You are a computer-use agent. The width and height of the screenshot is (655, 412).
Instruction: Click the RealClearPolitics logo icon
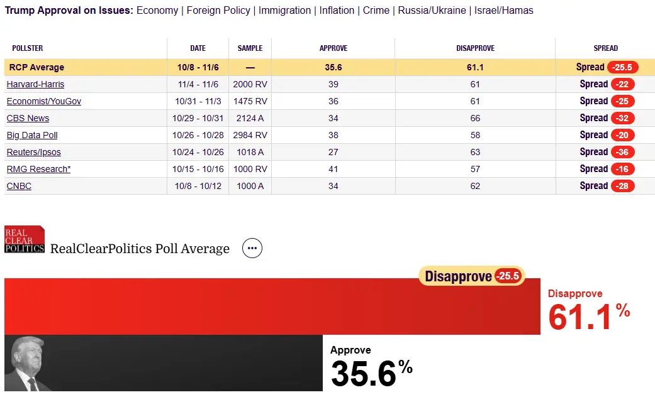(x=25, y=239)
